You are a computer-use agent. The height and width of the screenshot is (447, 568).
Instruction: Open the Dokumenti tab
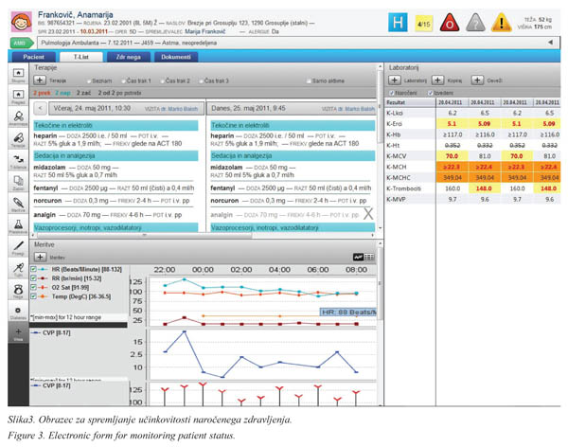coord(176,57)
